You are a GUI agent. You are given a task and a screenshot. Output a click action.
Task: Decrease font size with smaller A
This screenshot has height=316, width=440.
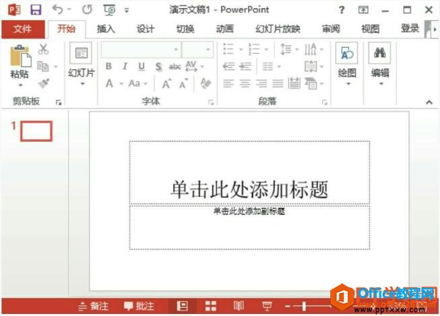183,83
